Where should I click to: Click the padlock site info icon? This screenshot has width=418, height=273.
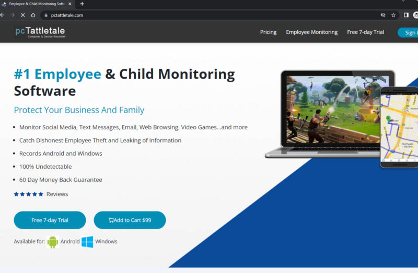(x=46, y=15)
